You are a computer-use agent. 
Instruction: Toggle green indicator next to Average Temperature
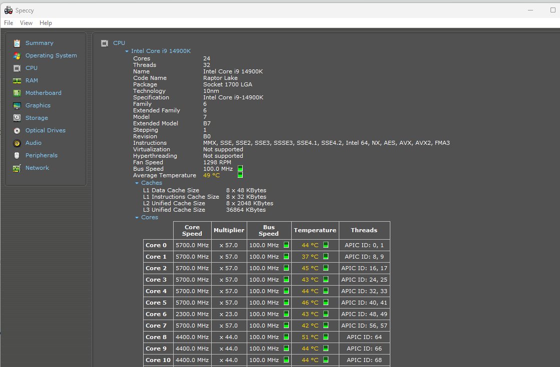(x=240, y=175)
